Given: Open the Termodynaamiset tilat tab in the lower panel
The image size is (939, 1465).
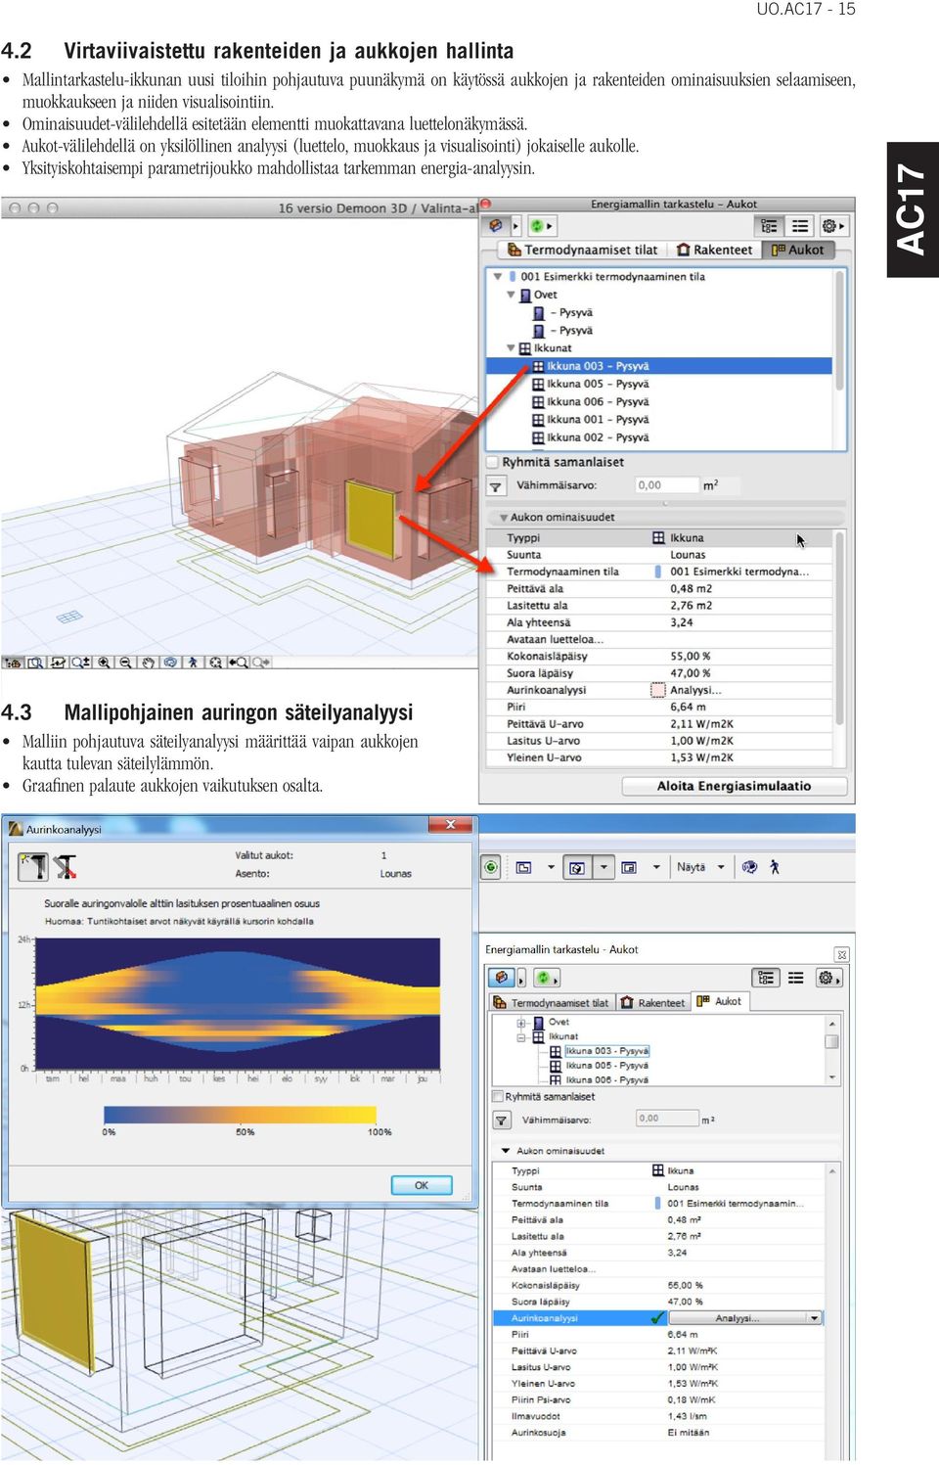Looking at the screenshot, I should coord(552,1003).
